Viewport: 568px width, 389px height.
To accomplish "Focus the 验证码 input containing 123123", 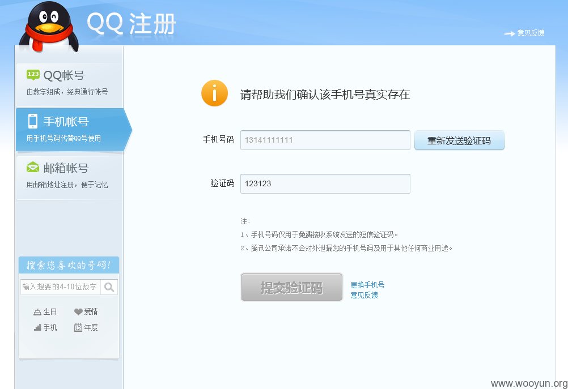I will 325,183.
